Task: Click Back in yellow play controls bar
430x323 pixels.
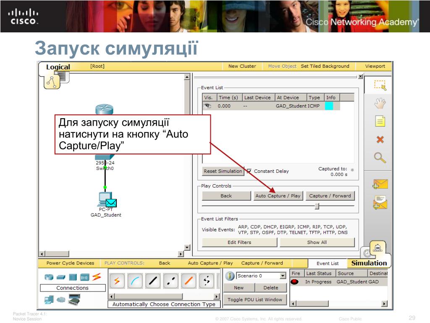Action: (165, 263)
